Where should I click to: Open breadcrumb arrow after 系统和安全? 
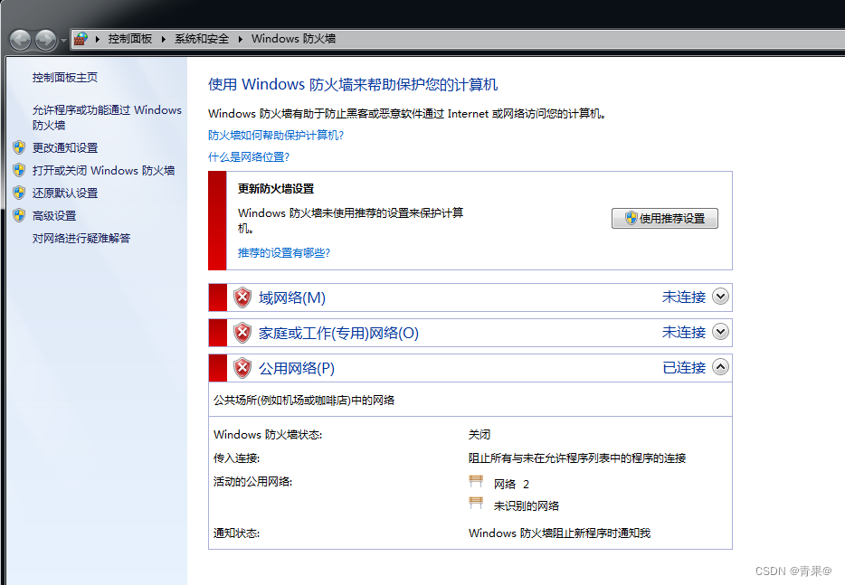pyautogui.click(x=241, y=39)
